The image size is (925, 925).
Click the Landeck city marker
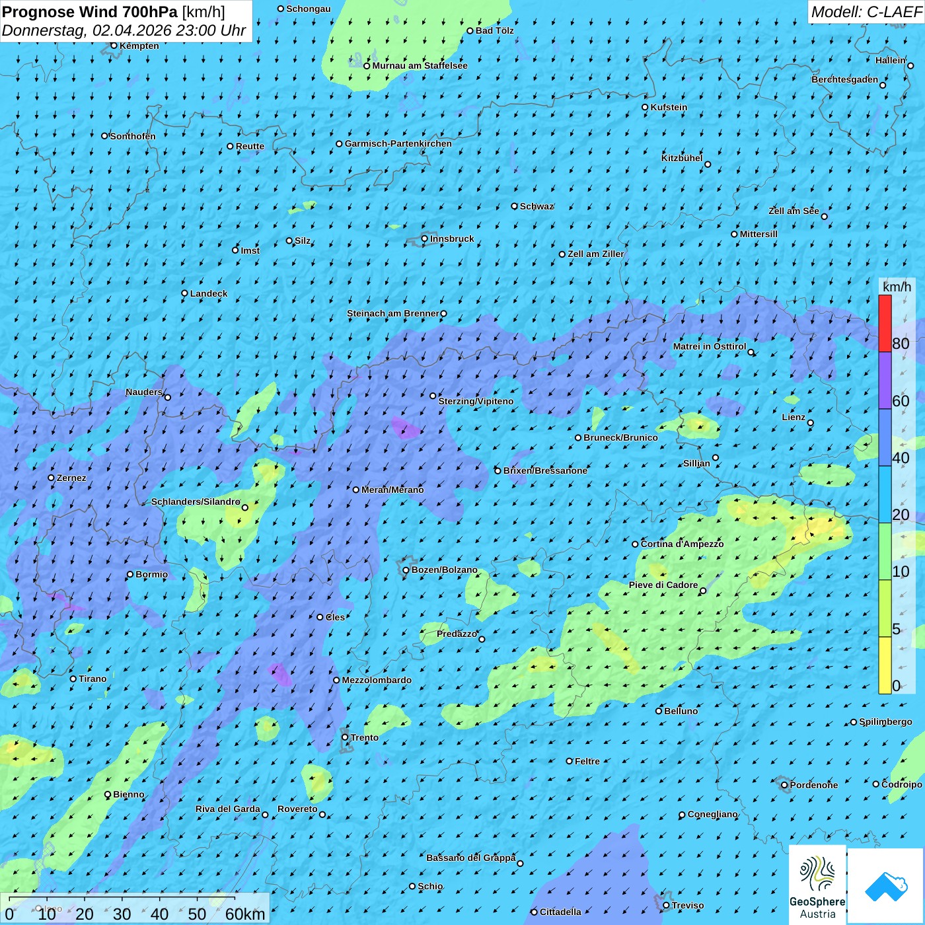pos(185,293)
